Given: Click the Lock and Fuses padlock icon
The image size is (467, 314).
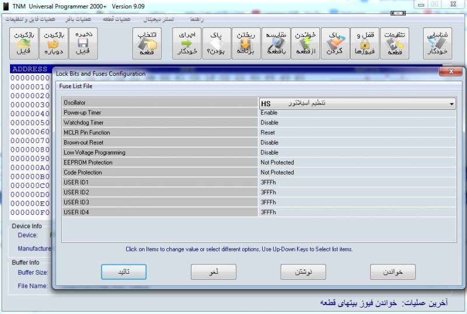Looking at the screenshot, I should pyautogui.click(x=364, y=44).
